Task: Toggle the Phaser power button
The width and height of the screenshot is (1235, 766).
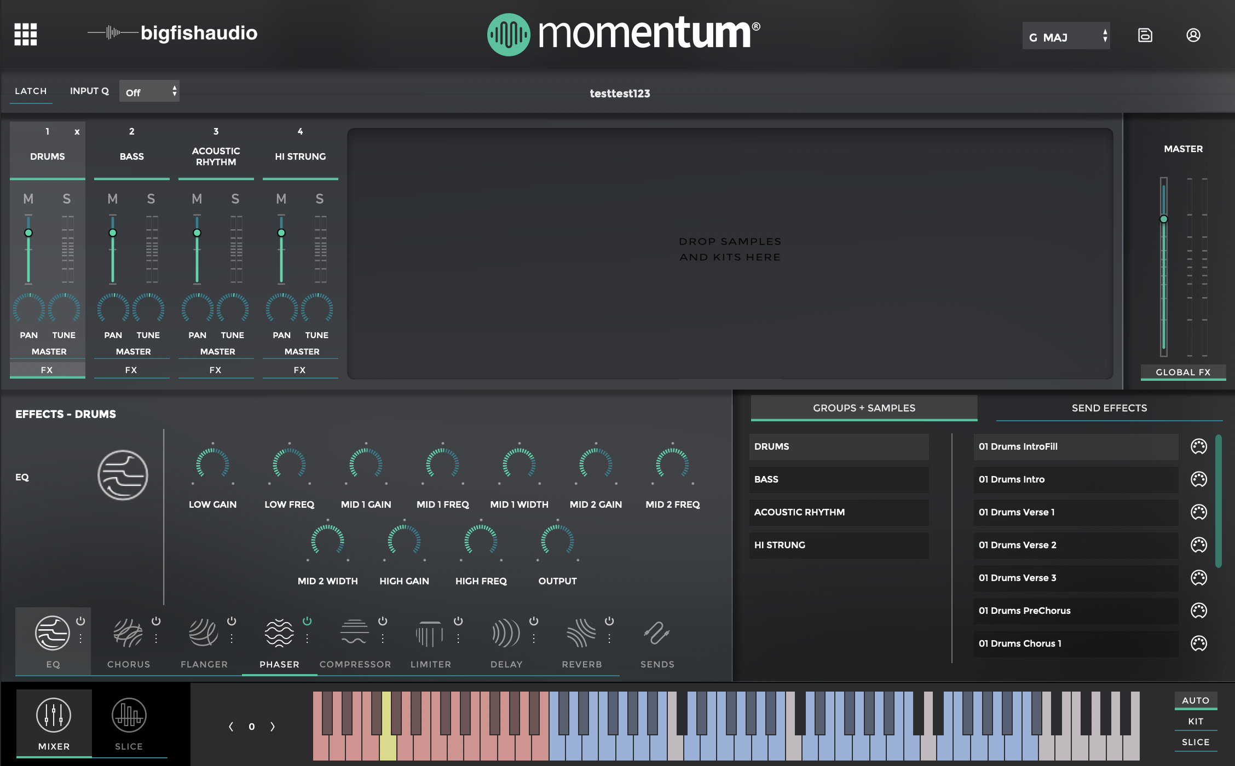Action: coord(307,621)
